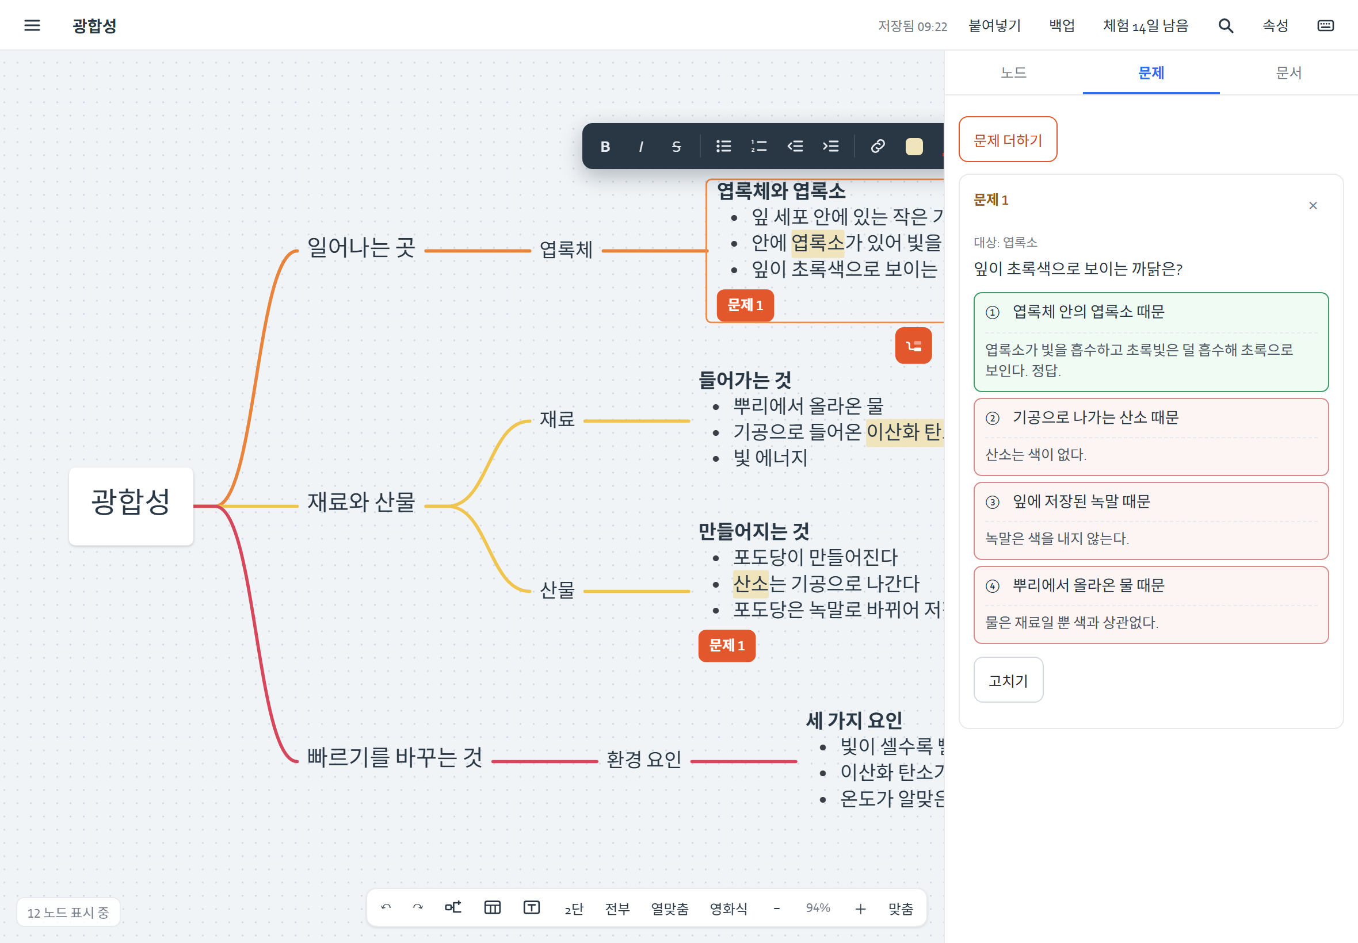Redo the last action
Screen dimensions: 1358x943
(x=418, y=907)
